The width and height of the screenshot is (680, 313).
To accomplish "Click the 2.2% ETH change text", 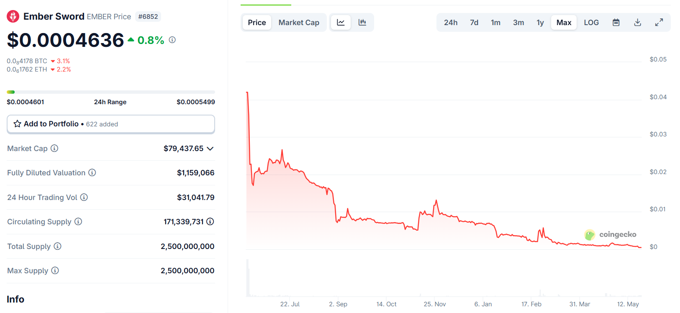I will [x=64, y=69].
